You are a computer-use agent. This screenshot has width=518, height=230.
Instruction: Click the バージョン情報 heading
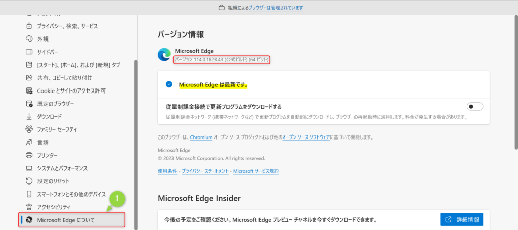pos(181,34)
